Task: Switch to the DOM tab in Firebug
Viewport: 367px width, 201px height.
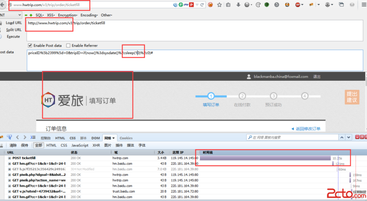Action: point(95,138)
